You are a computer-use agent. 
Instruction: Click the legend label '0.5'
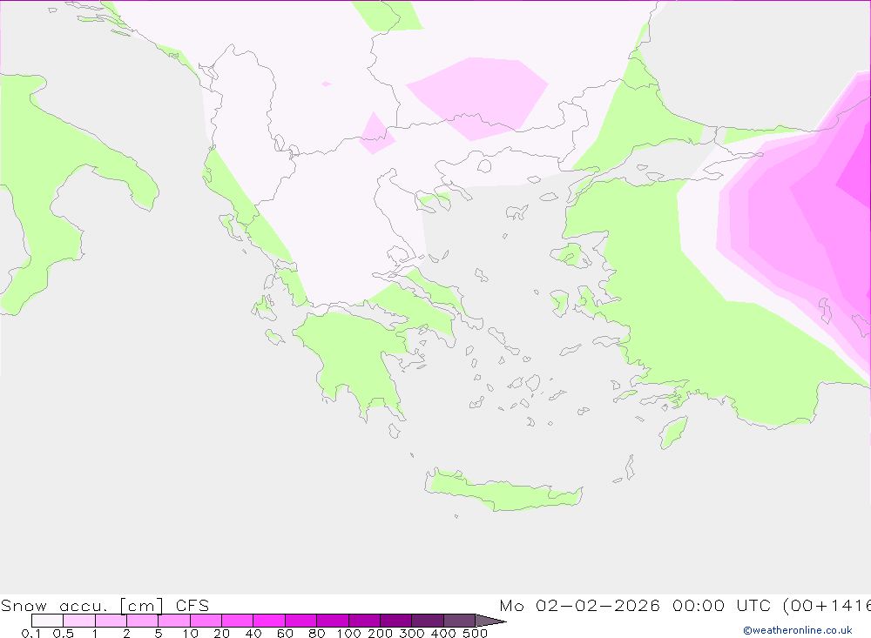pyautogui.click(x=64, y=633)
